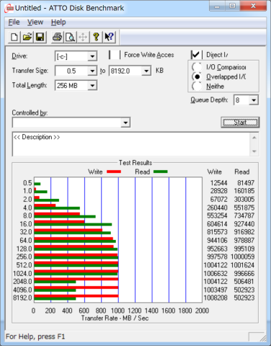Click the Open file folder icon
This screenshot has height=346, width=271.
(x=27, y=37)
